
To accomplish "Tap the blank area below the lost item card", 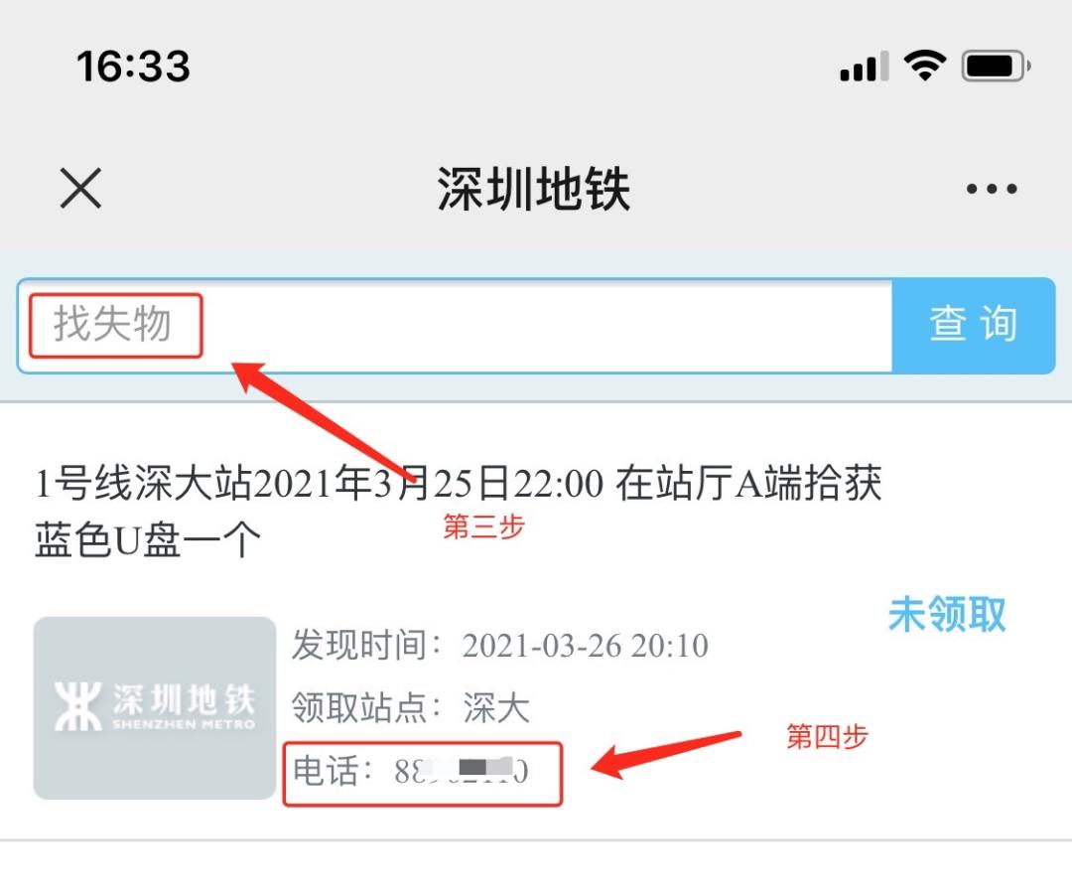I will tap(536, 867).
